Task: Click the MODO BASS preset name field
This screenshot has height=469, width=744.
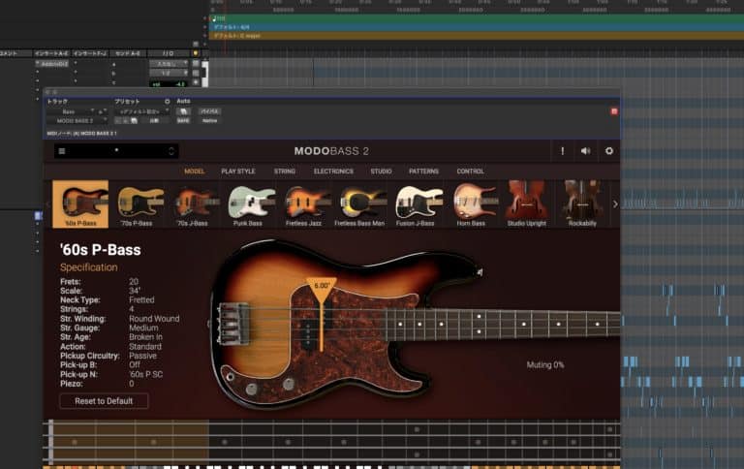Action: click(118, 151)
